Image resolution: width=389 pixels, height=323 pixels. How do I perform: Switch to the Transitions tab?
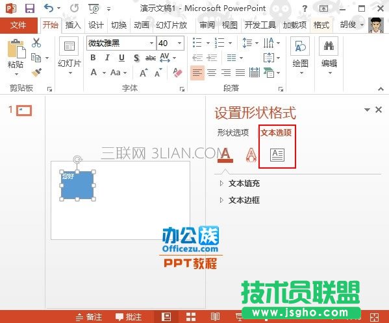point(119,25)
